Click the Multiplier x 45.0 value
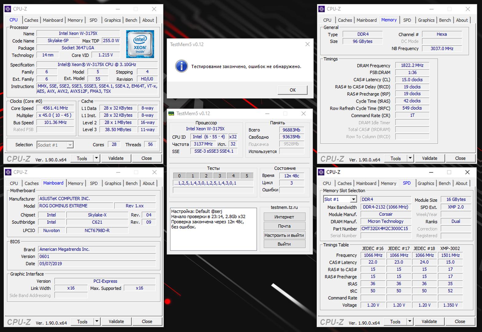 [x=55, y=115]
